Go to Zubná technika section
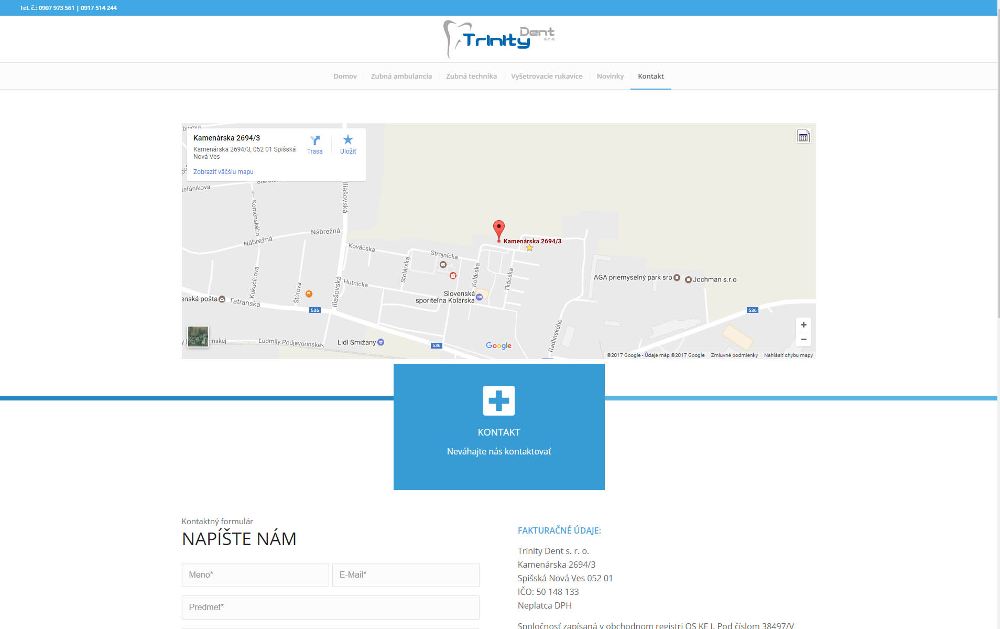The image size is (1000, 629). (x=471, y=77)
